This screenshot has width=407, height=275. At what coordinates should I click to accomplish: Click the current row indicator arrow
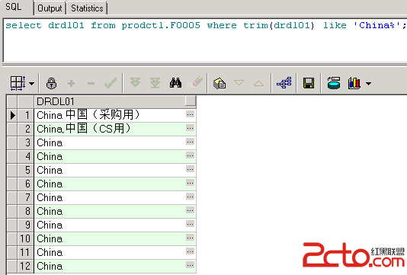(12, 115)
